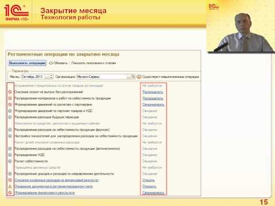Select row Распределение расходов будущих периодов
The width and height of the screenshot is (275, 206).
(47, 117)
